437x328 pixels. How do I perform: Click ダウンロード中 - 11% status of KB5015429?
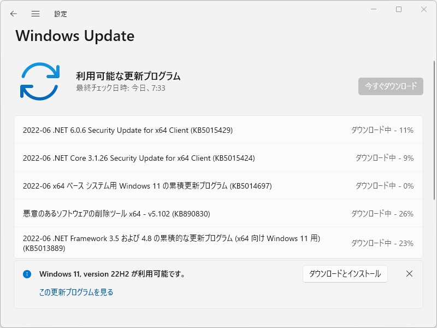pos(382,130)
